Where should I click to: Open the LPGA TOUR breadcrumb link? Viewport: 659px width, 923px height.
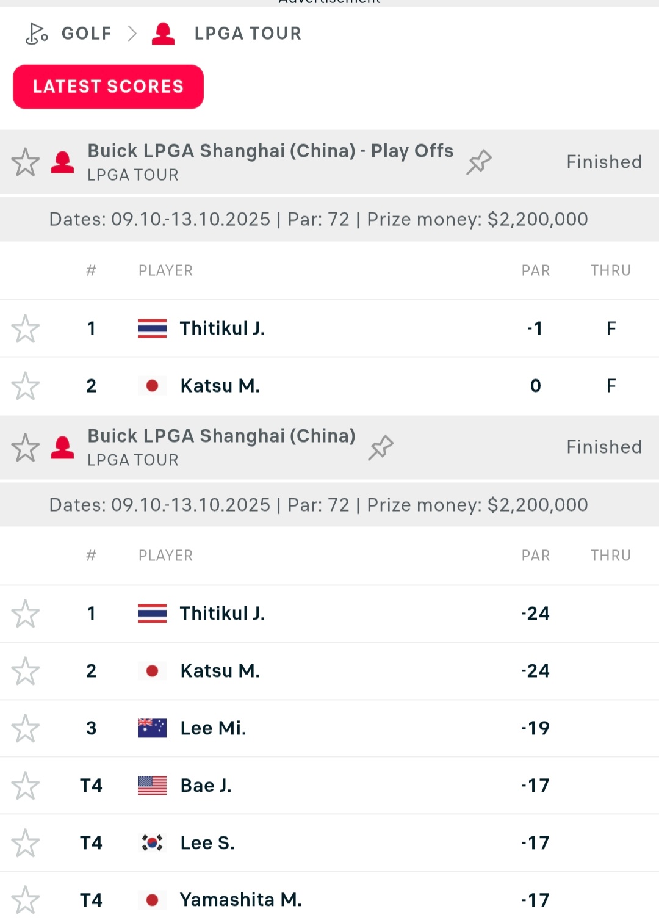(x=248, y=34)
